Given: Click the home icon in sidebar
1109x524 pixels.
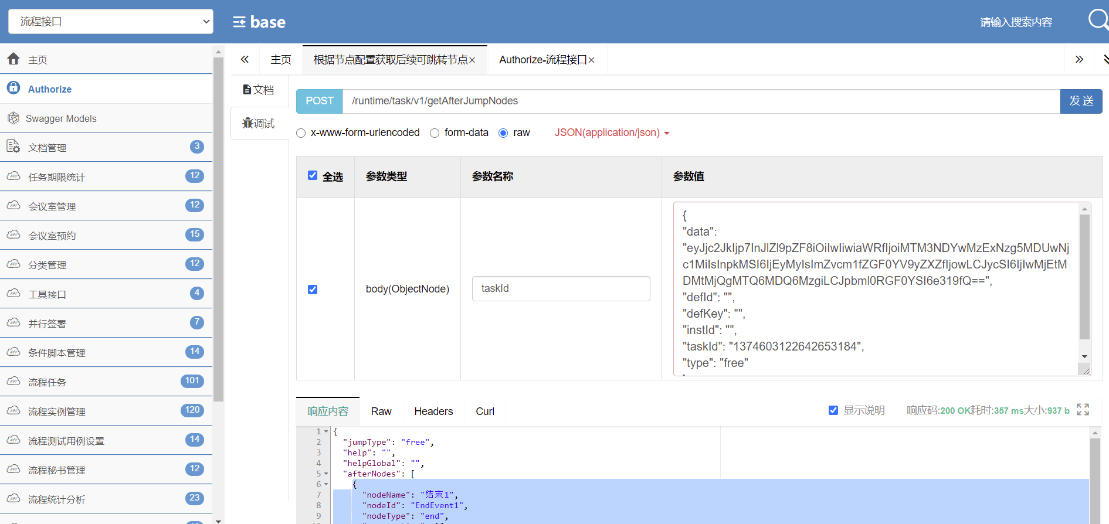Looking at the screenshot, I should [x=13, y=59].
